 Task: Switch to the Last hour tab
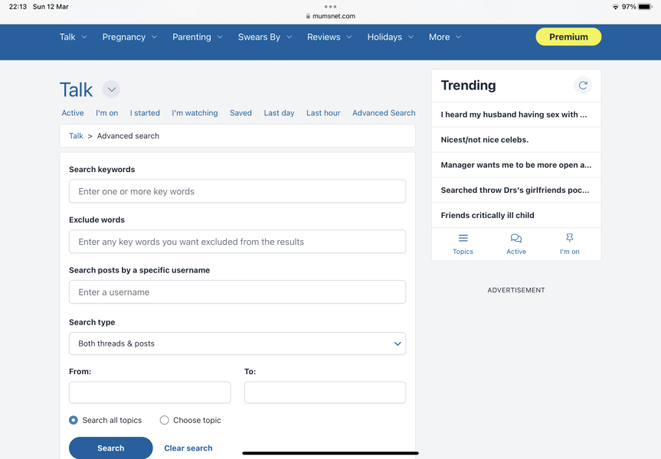pos(323,113)
